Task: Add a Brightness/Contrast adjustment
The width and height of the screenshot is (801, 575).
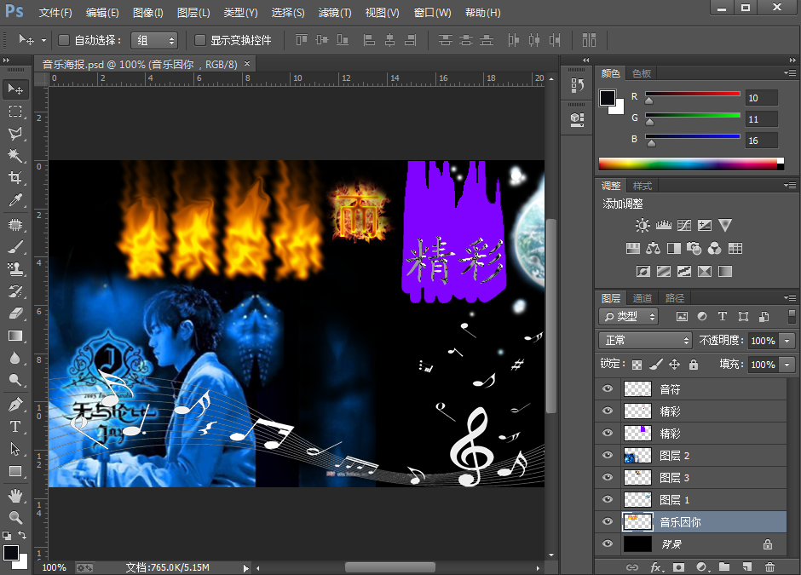Action: (643, 225)
